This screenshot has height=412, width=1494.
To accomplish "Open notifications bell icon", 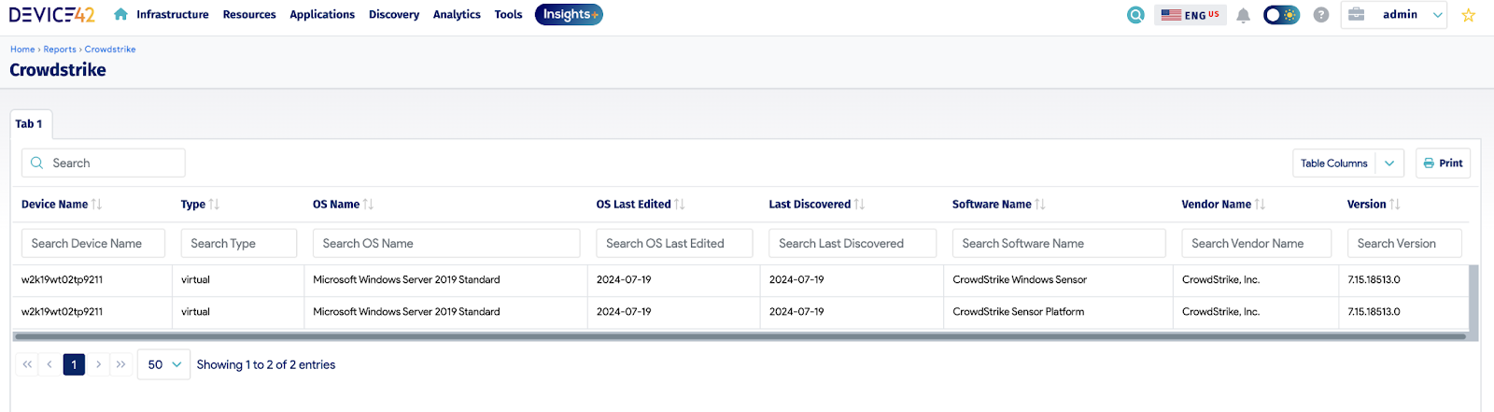I will coord(1243,15).
